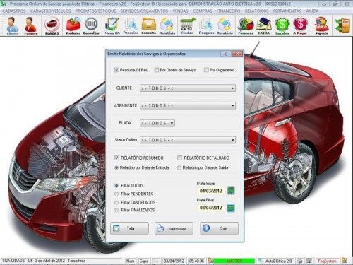Open the Data Inicial calendar icon
The height and width of the screenshot is (265, 353).
point(231,191)
